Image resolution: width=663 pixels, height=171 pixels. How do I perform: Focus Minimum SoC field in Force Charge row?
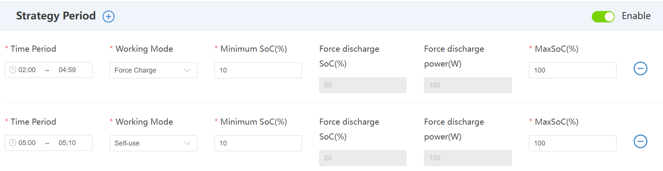tap(258, 70)
